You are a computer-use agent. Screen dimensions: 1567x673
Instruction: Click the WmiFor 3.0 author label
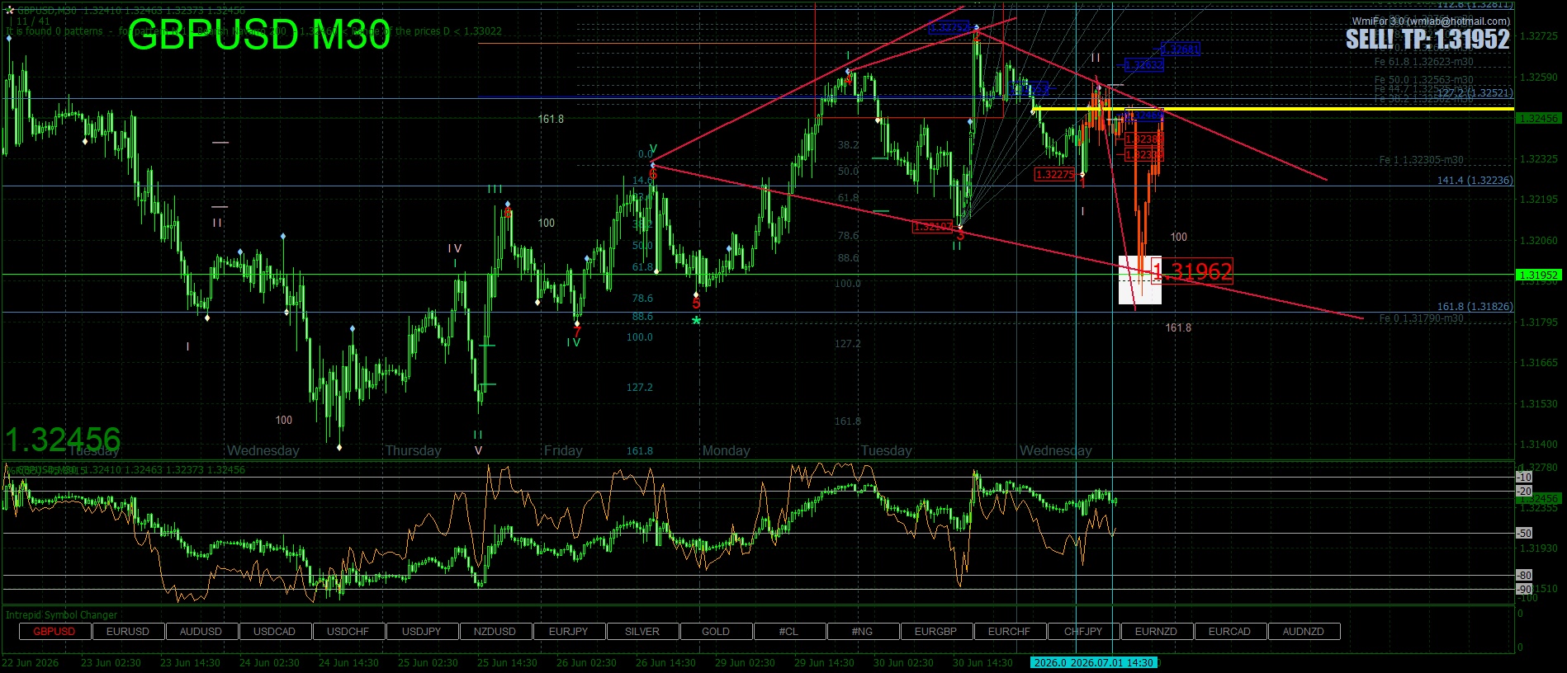coord(1431,21)
